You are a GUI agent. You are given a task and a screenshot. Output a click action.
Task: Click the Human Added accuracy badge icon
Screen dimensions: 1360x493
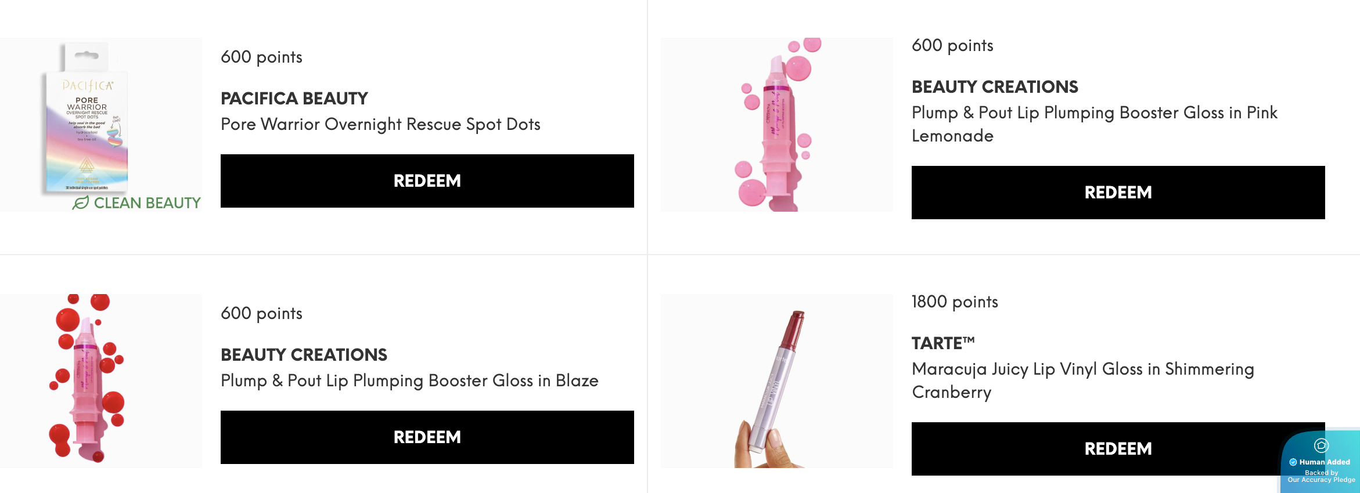[1321, 445]
